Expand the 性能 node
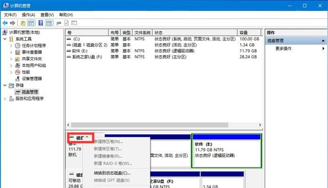This screenshot has width=328, height=188. (11, 72)
